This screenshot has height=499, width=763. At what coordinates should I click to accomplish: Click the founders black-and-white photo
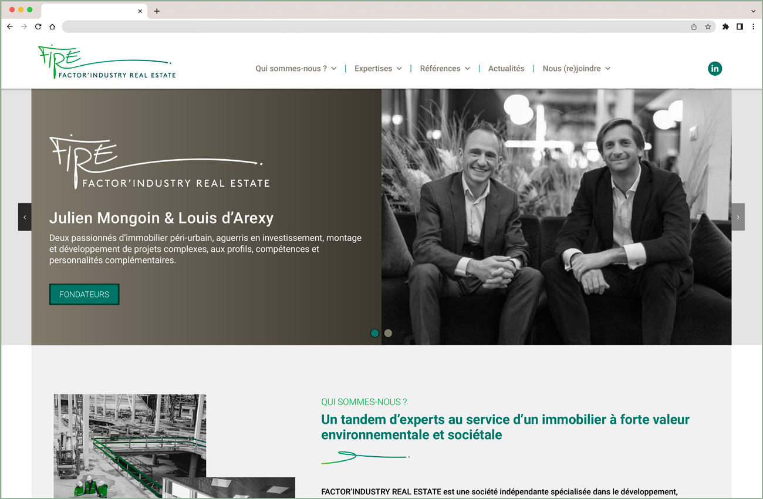[556, 217]
